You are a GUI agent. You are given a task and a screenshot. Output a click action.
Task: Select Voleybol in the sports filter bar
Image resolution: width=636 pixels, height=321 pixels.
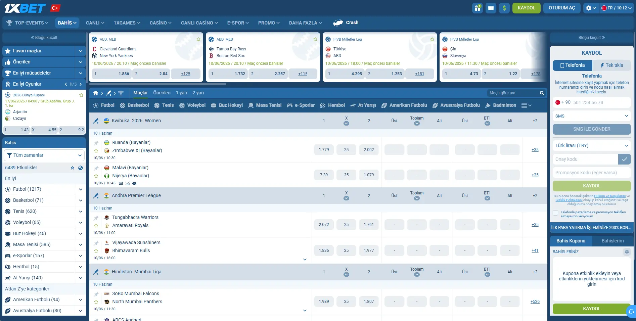pos(192,105)
